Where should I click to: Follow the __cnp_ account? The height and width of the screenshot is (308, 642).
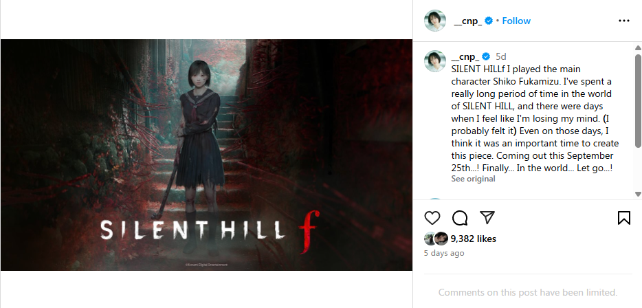click(x=516, y=21)
